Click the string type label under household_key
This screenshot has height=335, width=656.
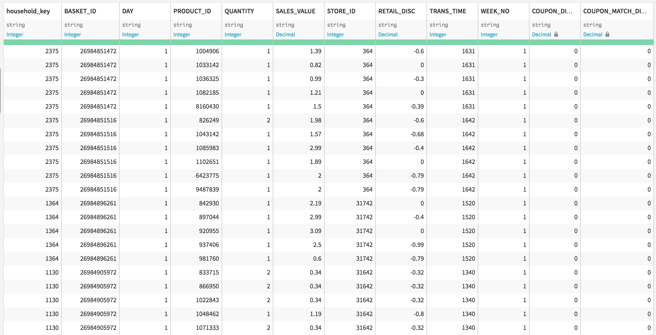pyautogui.click(x=16, y=25)
